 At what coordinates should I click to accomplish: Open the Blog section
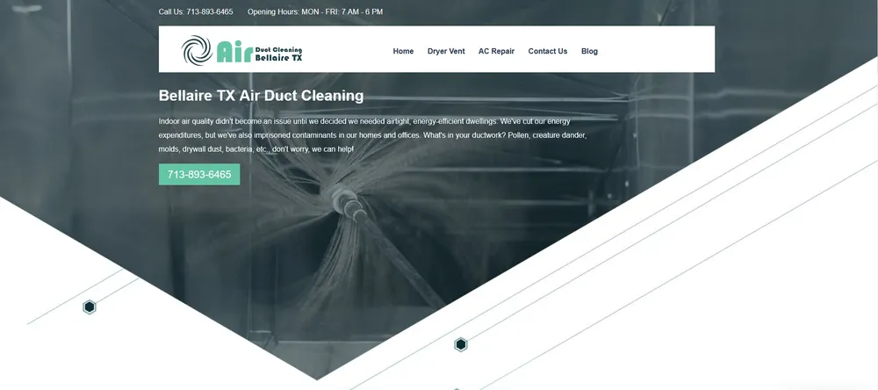coord(589,51)
